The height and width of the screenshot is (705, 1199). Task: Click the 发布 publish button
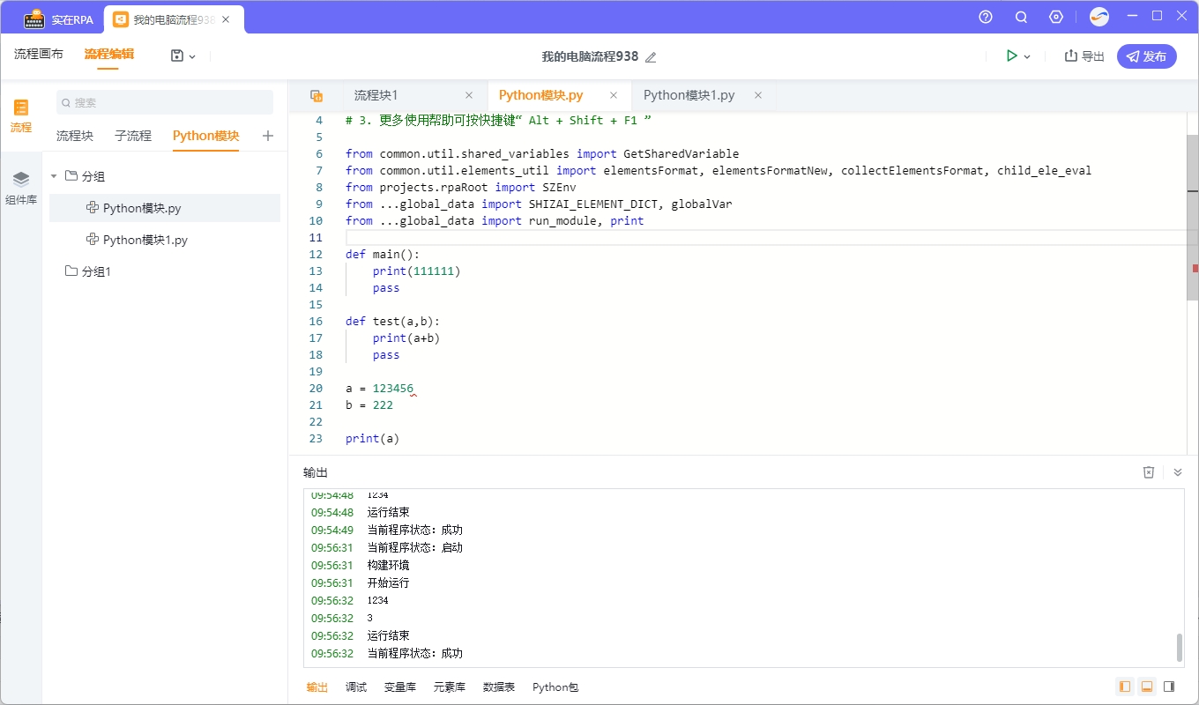click(x=1147, y=55)
